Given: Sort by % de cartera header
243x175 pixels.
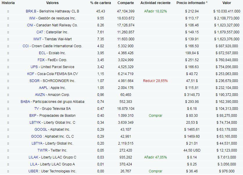Looking at the screenshot, I should tap(100, 3).
